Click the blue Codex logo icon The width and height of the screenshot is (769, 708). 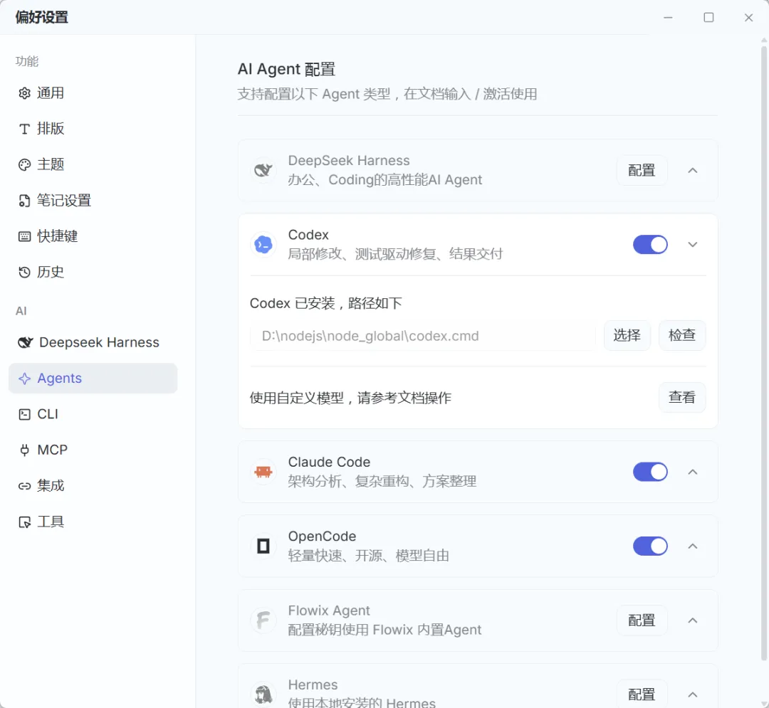click(x=263, y=244)
